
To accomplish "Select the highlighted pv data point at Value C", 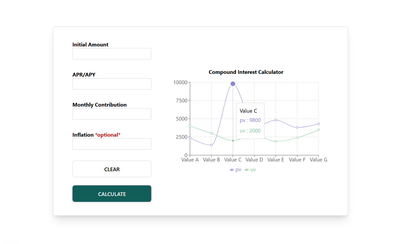I will pos(232,83).
